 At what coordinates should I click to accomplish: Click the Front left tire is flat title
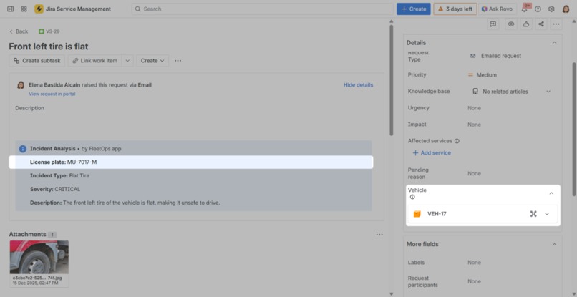coord(49,47)
